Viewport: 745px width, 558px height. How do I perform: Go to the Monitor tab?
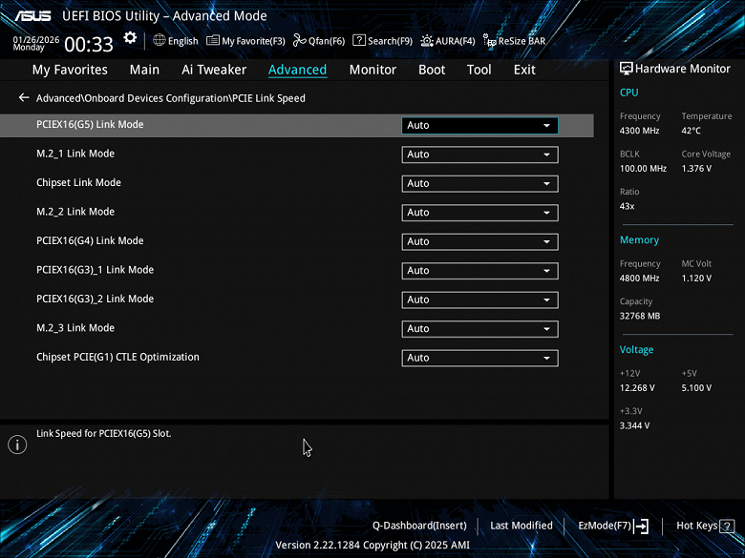[372, 70]
